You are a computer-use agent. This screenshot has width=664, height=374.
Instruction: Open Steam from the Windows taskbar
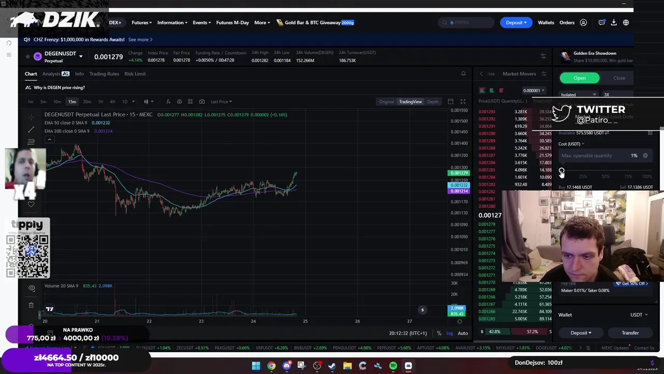[x=332, y=366]
